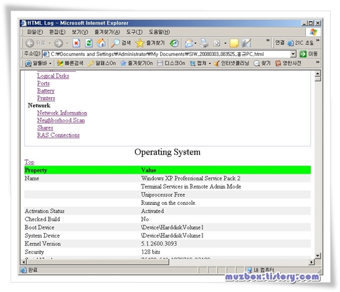Open the 즐겨찾기(A) menu
The image size is (340, 292).
coord(107,32)
